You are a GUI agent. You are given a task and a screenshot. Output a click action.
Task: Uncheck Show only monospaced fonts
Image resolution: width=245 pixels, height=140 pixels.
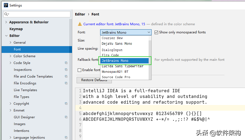tap(156, 32)
